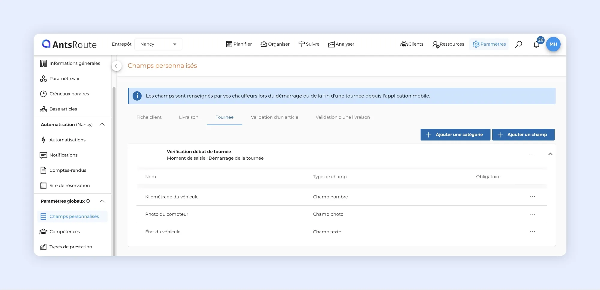
Task: Open options for Kilométrage du véhicule
Action: pos(532,197)
